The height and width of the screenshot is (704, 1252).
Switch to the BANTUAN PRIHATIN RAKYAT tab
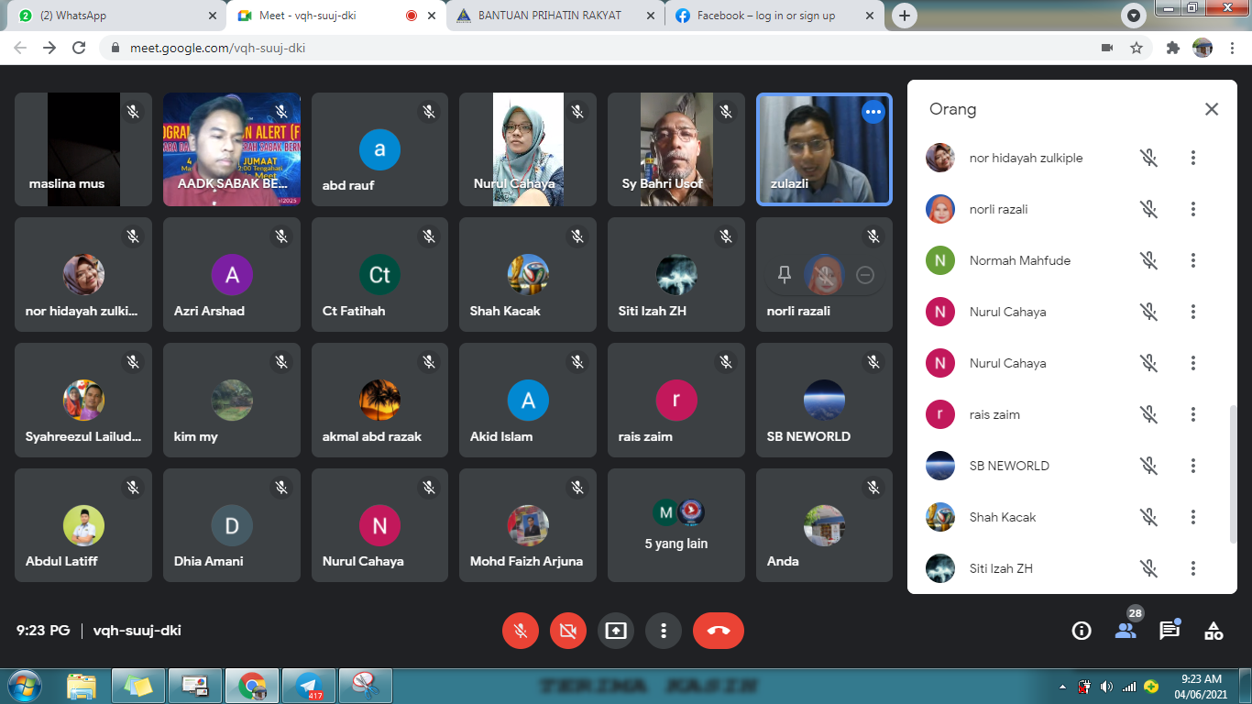coord(549,16)
